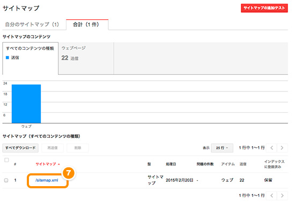
Task: Click the サイトマップ type cell in row 1
Action: 155,180
